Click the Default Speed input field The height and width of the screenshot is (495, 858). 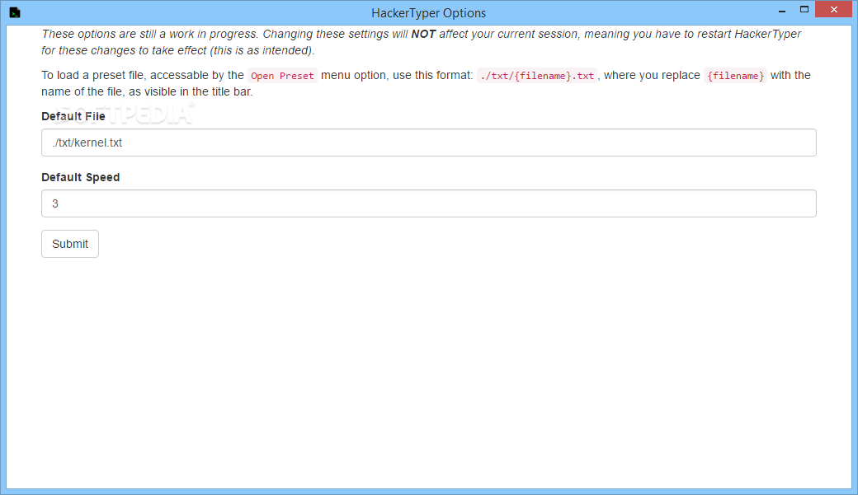[x=428, y=203]
